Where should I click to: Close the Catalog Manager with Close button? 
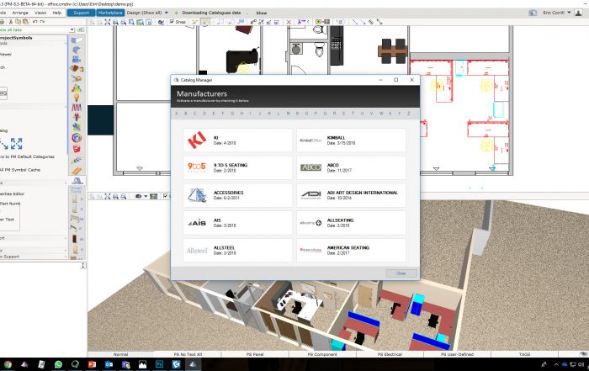pos(401,273)
